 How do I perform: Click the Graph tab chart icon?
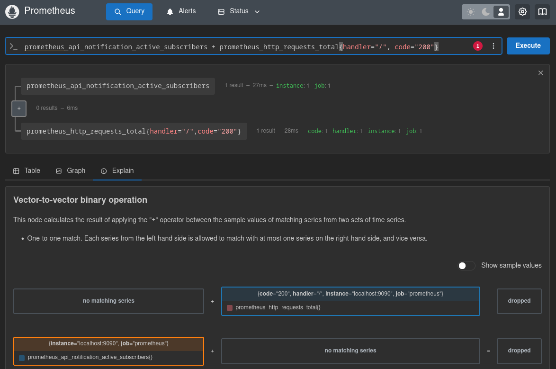click(x=59, y=171)
